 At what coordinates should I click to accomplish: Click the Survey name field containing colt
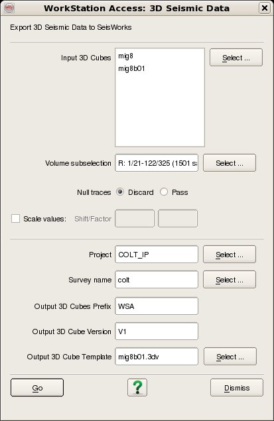point(157,280)
